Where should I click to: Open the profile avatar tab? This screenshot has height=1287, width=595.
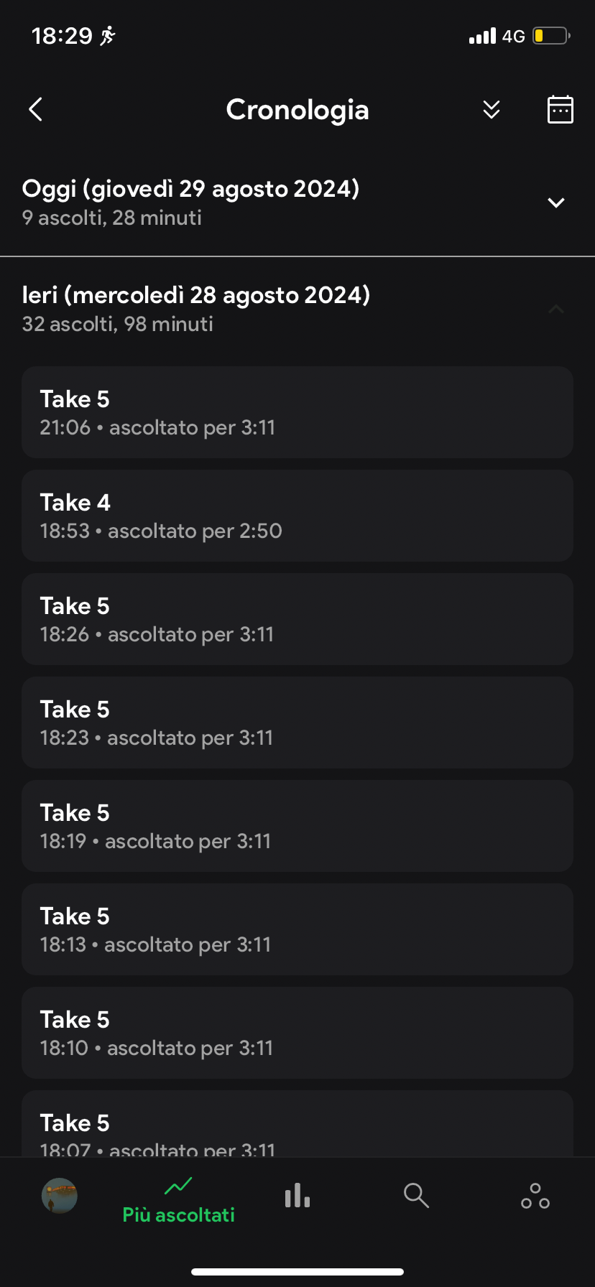[60, 1196]
